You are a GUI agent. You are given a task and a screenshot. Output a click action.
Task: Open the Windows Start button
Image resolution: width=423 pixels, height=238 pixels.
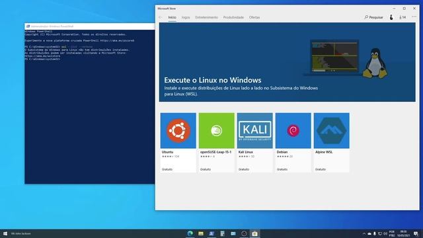tap(5, 233)
